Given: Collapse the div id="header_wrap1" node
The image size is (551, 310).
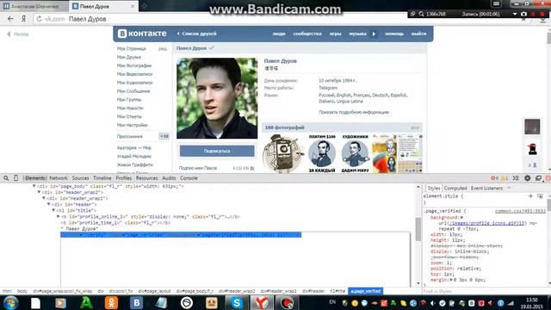Looking at the screenshot, I should pos(44,198).
